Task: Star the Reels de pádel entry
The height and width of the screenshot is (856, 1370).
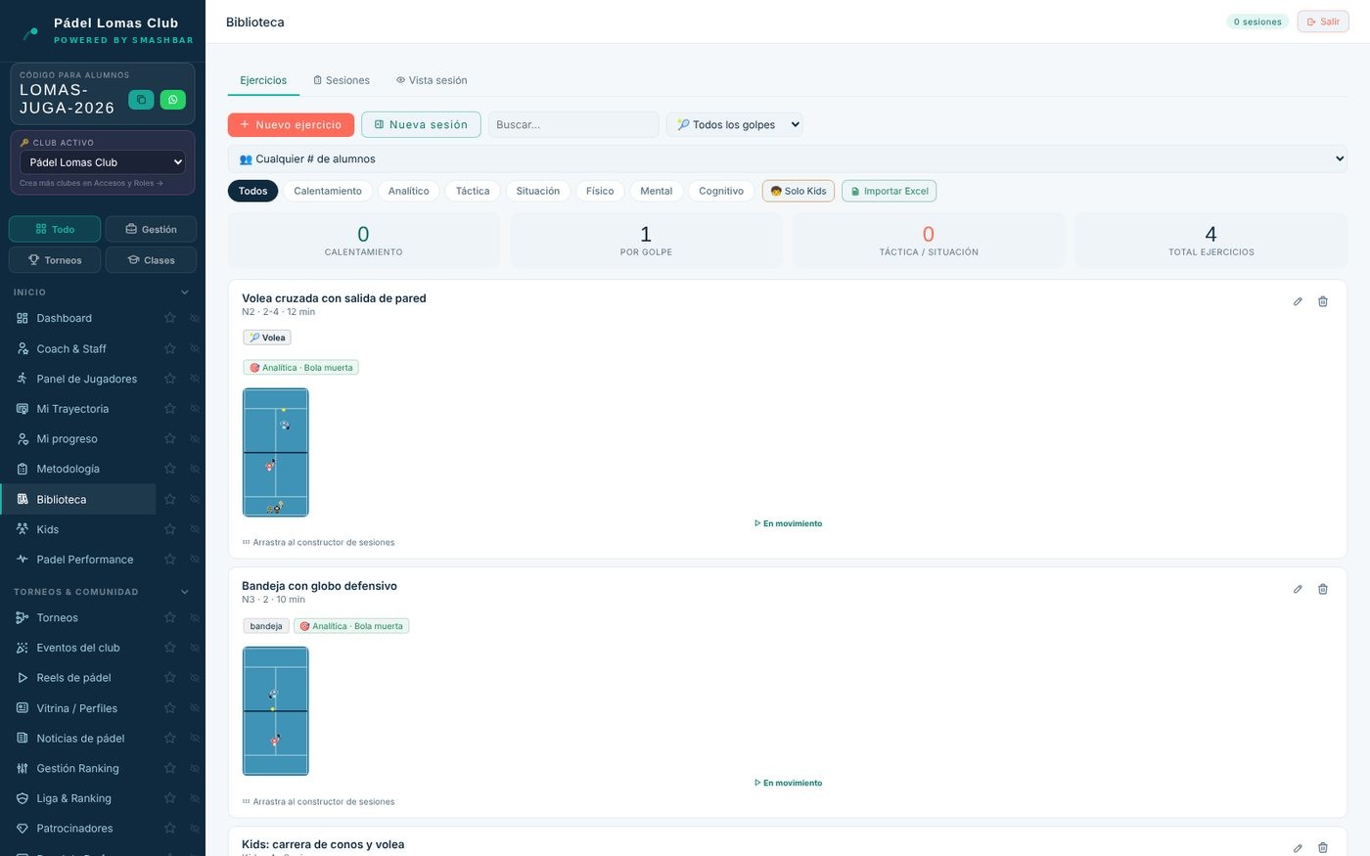Action: [169, 677]
